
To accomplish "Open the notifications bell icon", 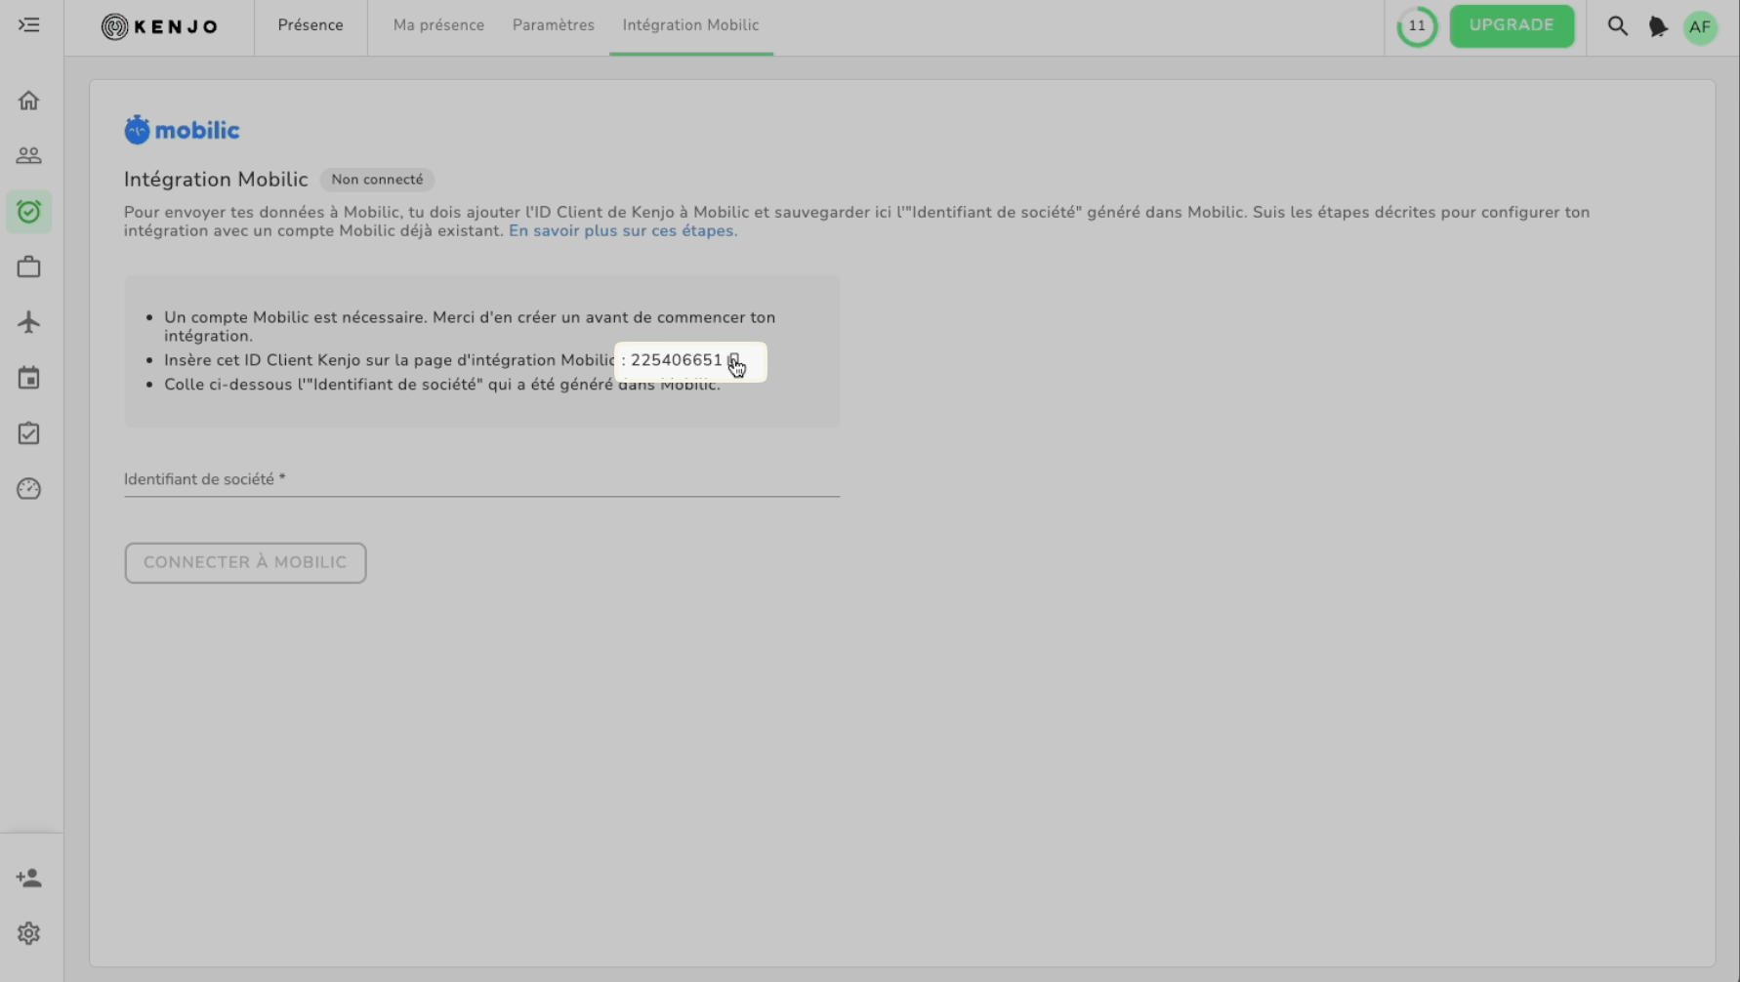I will (1658, 26).
